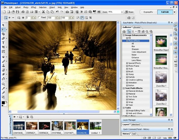This screenshot has height=140, width=179.
Task: Open the Zoom percentage dropdown
Action: tap(122, 12)
